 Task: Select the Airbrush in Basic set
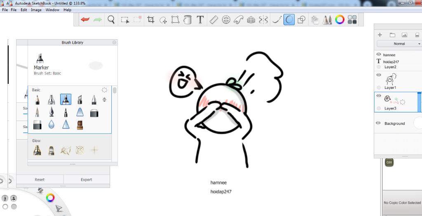(51, 100)
